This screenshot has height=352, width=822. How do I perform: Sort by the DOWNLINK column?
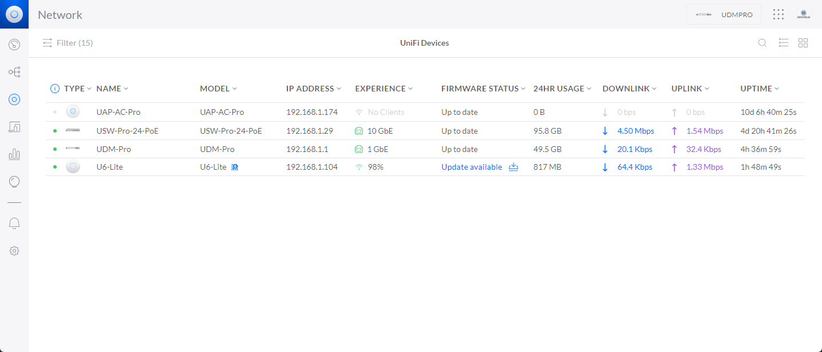(630, 89)
